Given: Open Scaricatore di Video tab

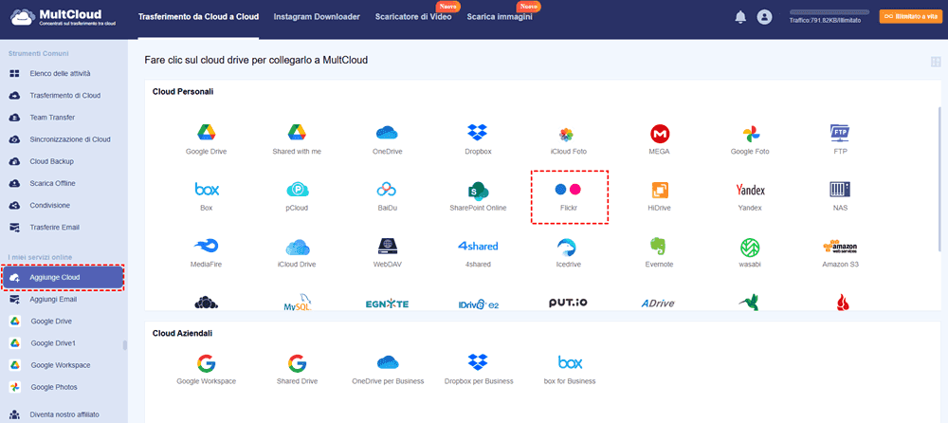Looking at the screenshot, I should pos(413,17).
